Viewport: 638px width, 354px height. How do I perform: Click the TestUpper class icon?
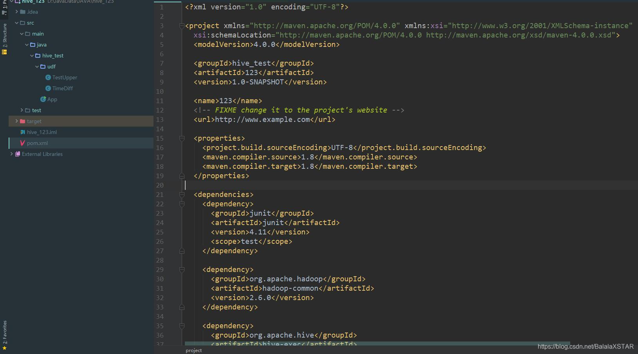[x=48, y=77]
